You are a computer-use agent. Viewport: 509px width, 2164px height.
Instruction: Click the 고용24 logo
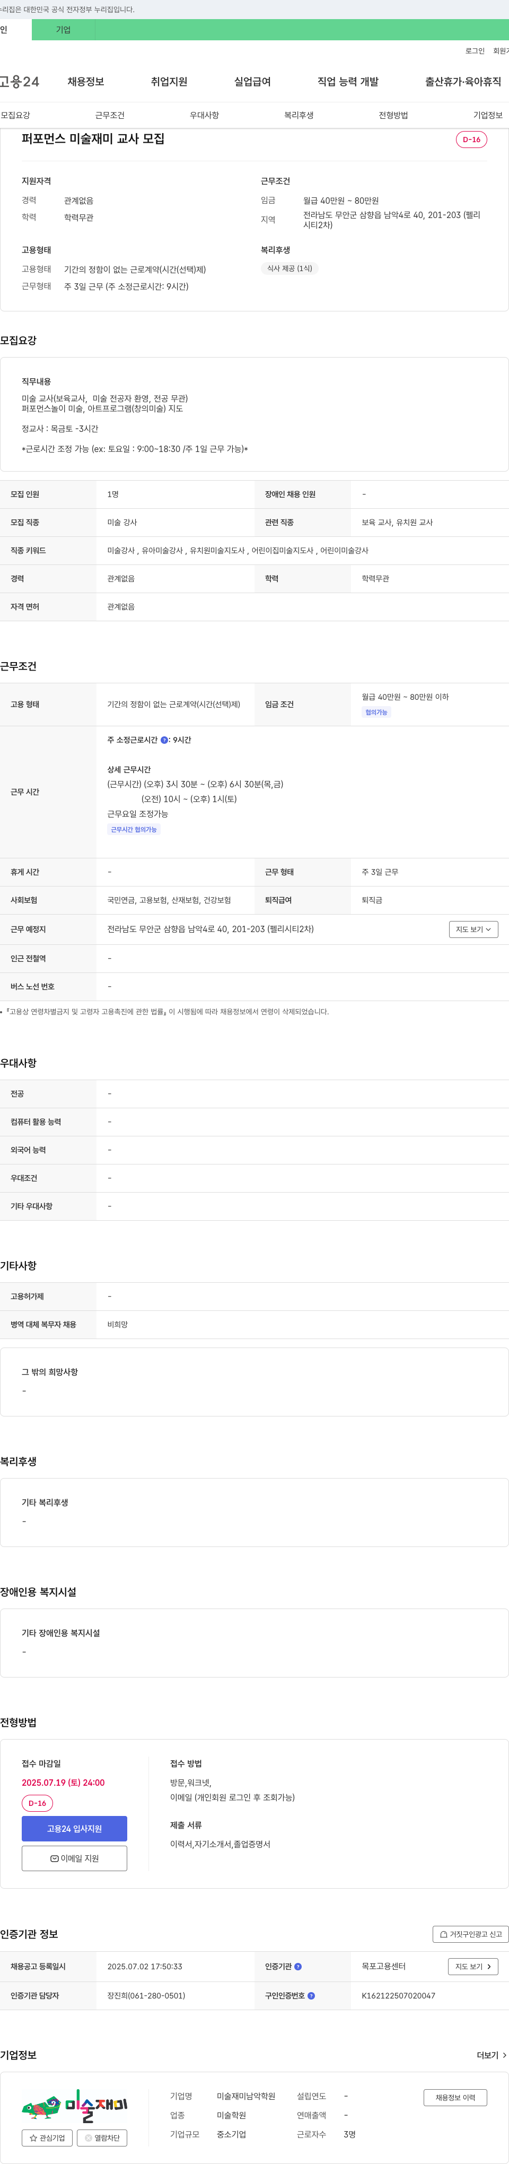pyautogui.click(x=19, y=82)
